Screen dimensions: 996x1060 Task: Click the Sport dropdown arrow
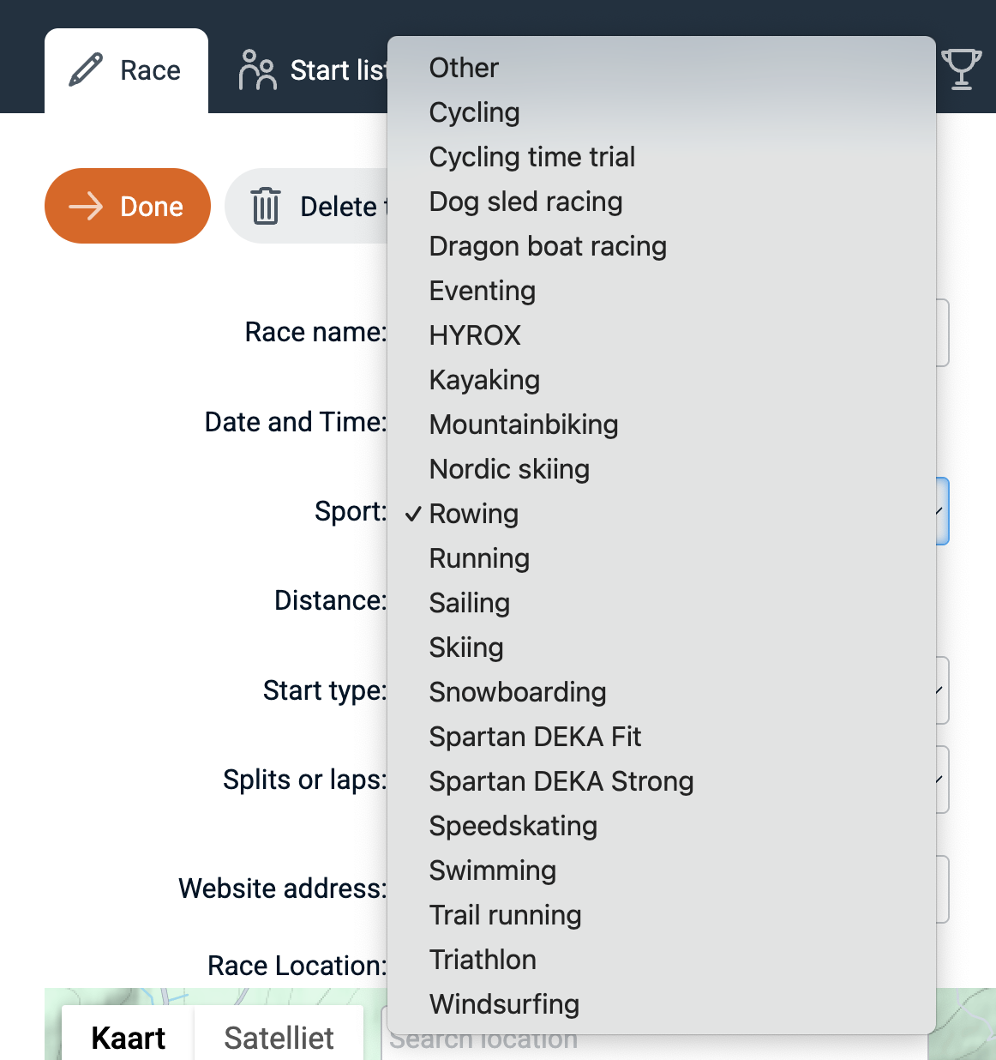tap(940, 511)
